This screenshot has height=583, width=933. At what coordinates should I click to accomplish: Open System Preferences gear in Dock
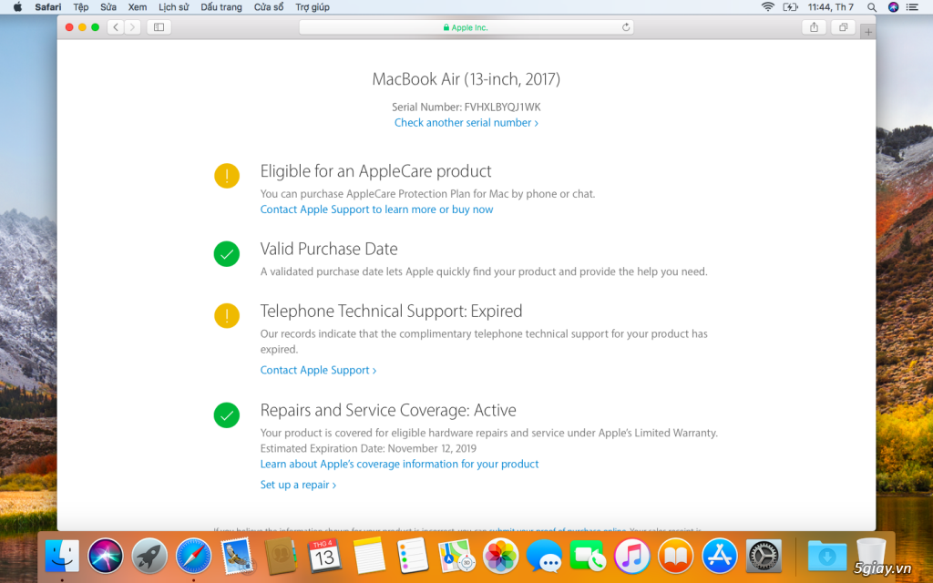[x=764, y=557]
